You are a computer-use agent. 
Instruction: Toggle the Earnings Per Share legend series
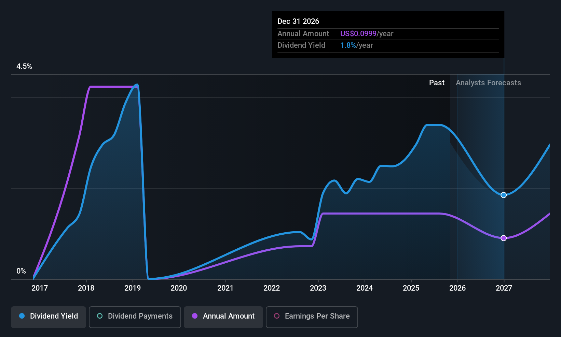312,317
